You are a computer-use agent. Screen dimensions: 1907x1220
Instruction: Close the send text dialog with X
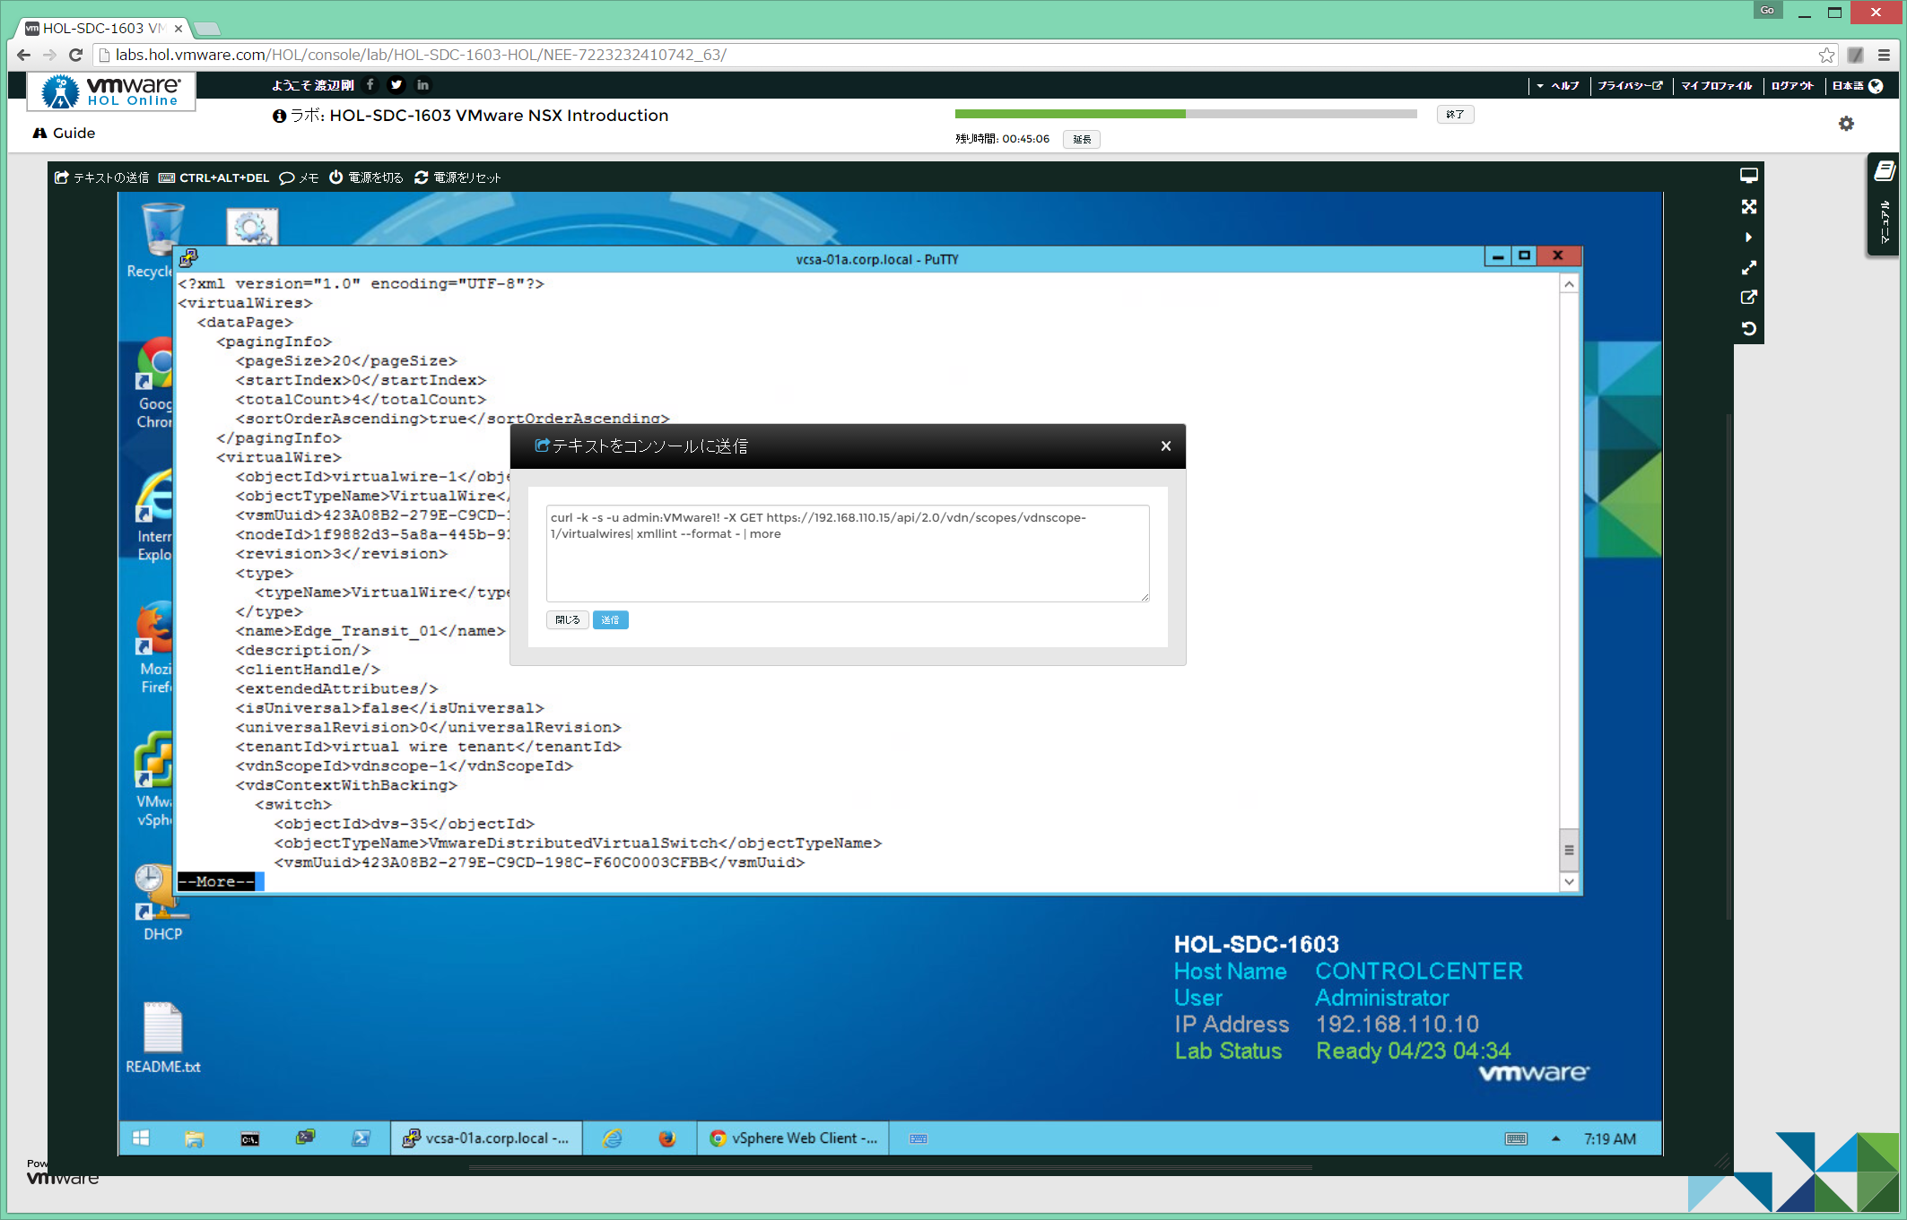pos(1165,446)
